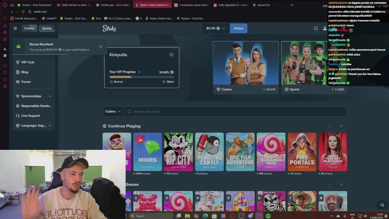
Task: Launch Epic Fish Adventure game
Action: pyautogui.click(x=240, y=152)
